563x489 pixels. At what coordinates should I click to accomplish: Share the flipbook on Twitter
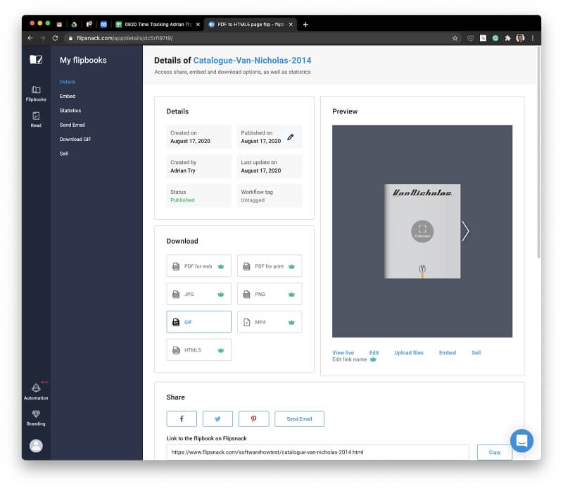tap(217, 419)
